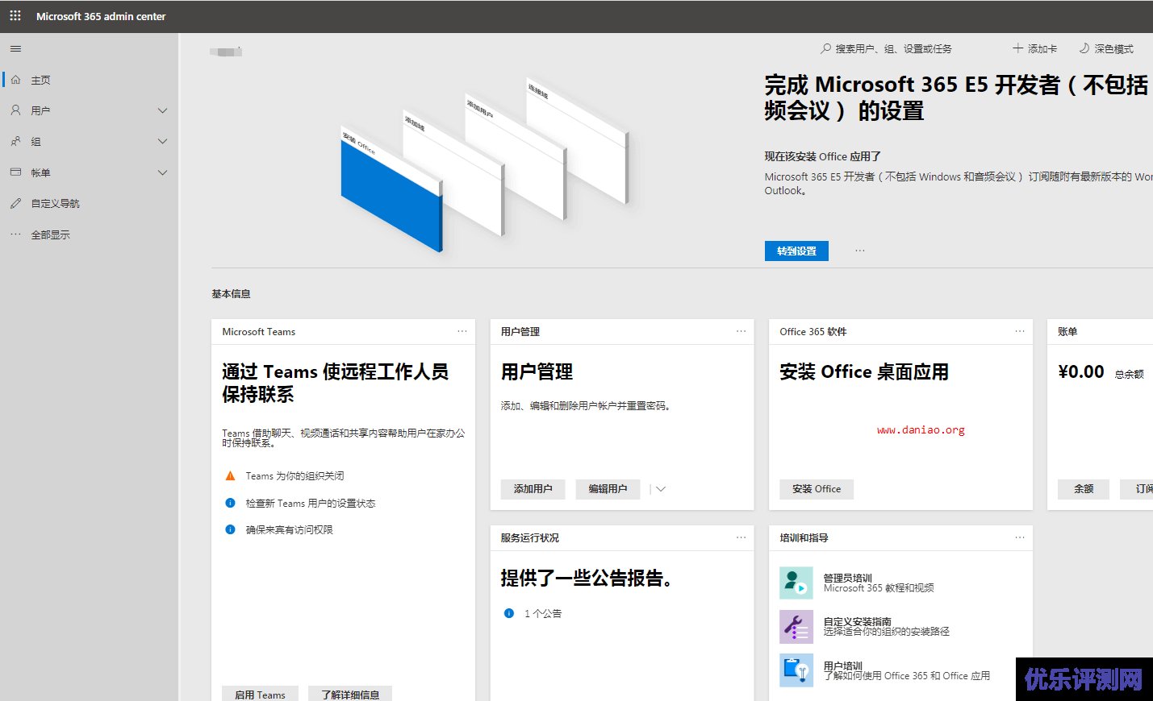Click the 添加用户 button
The width and height of the screenshot is (1153, 701).
click(x=533, y=489)
